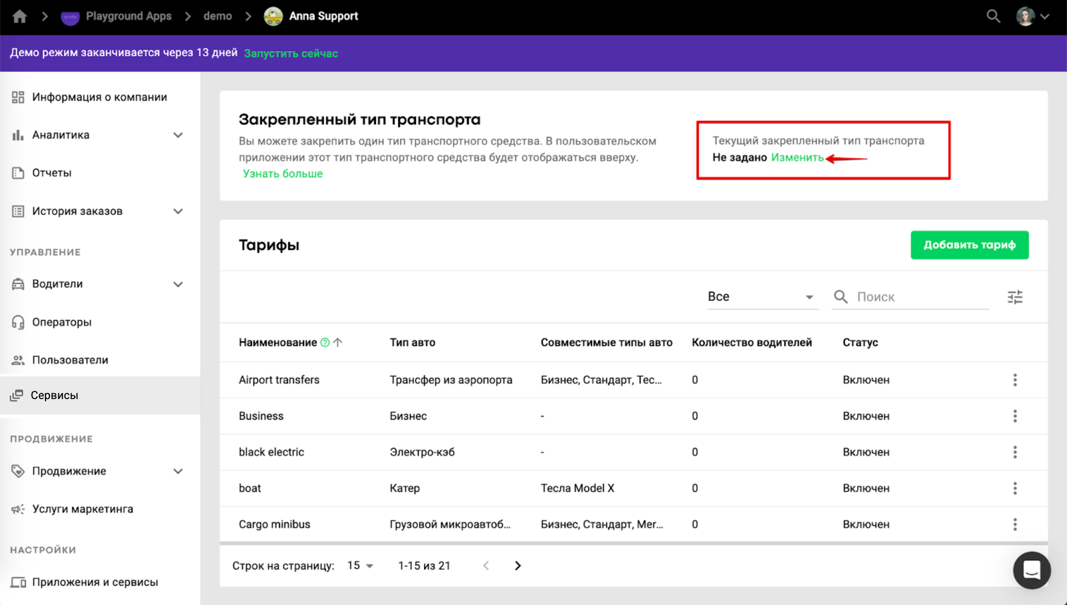Screen dimensions: 1067x605
Task: Click the Поиск search input field
Action: coord(921,297)
